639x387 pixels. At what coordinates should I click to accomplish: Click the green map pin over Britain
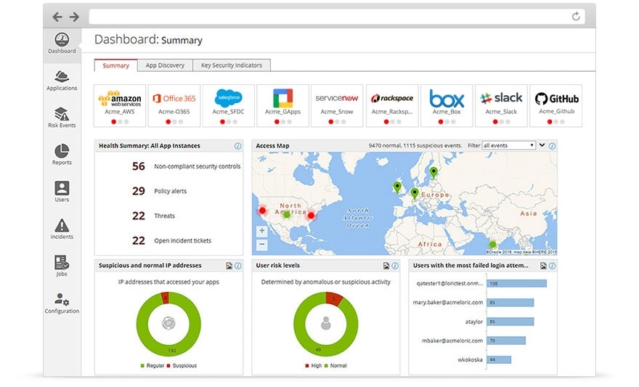coord(397,187)
